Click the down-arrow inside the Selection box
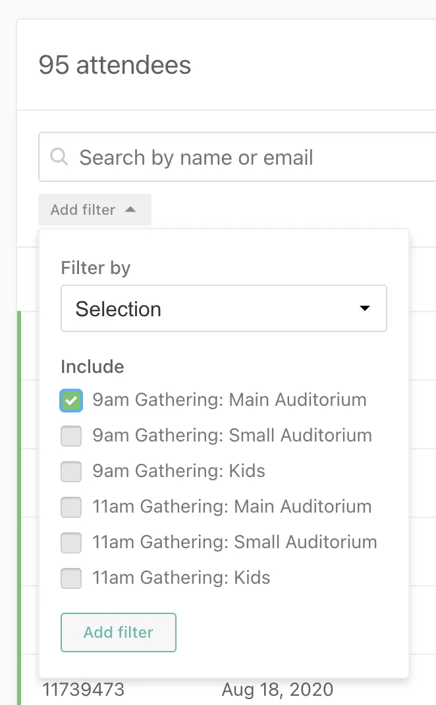The width and height of the screenshot is (436, 705). point(364,308)
